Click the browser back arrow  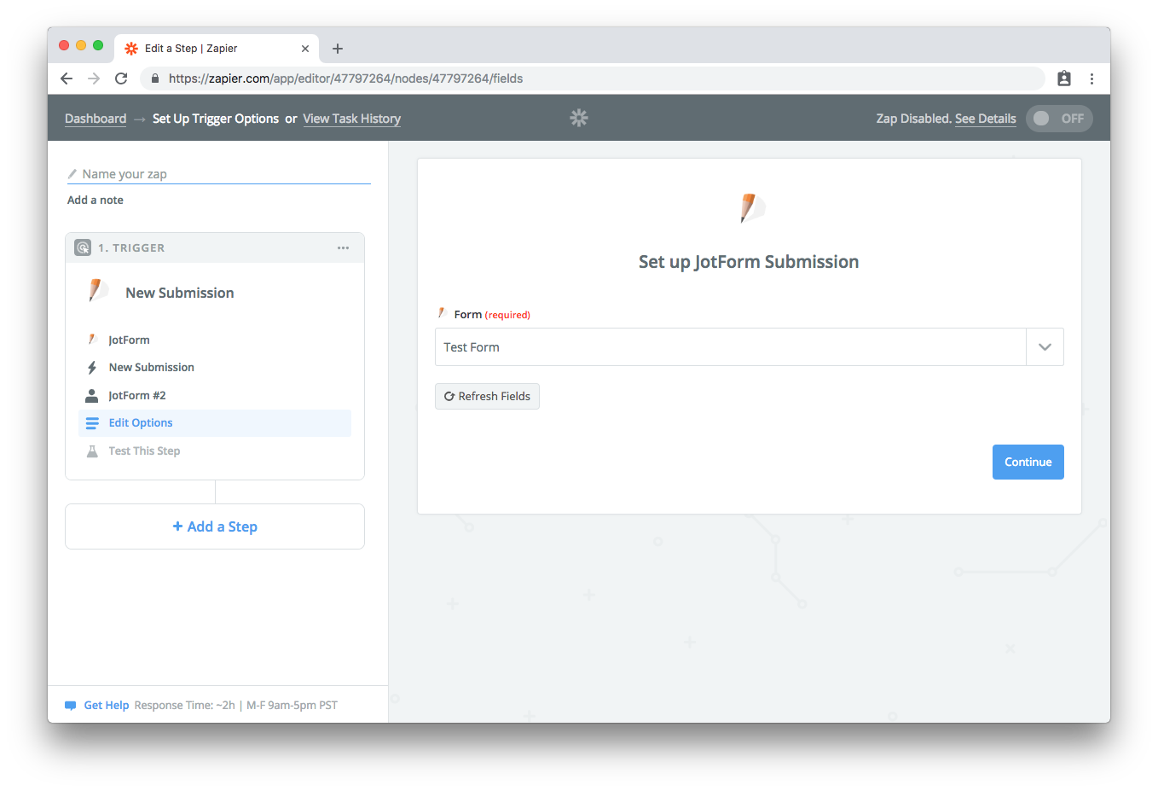click(67, 79)
